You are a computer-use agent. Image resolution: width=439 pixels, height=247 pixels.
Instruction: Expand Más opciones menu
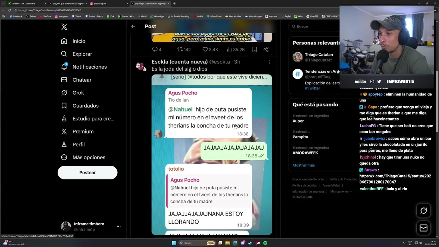83,157
